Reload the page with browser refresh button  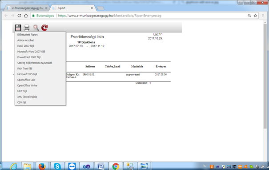19,16
